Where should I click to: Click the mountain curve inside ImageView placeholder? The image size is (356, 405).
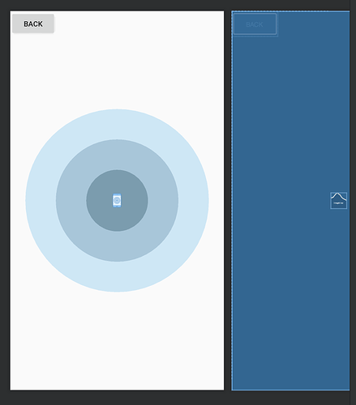pos(338,197)
